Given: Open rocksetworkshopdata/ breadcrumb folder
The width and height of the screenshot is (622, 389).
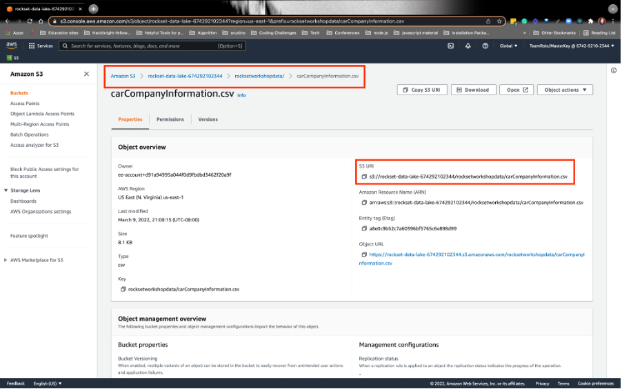Looking at the screenshot, I should pos(259,76).
